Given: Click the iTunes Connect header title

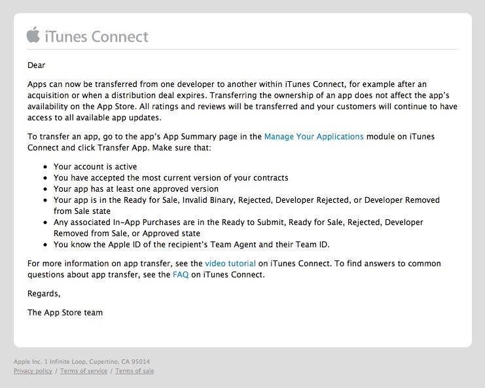Looking at the screenshot, I should click(96, 37).
